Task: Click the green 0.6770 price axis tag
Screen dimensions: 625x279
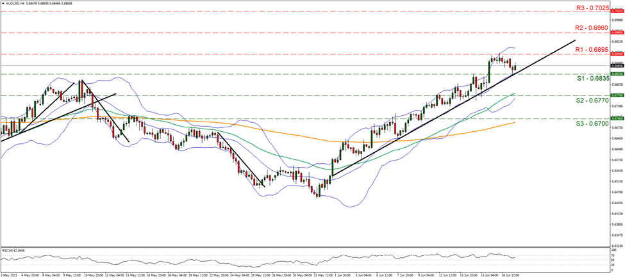Action: (x=617, y=95)
